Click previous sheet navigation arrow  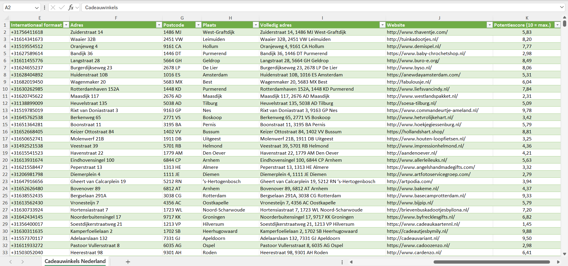click(11, 262)
